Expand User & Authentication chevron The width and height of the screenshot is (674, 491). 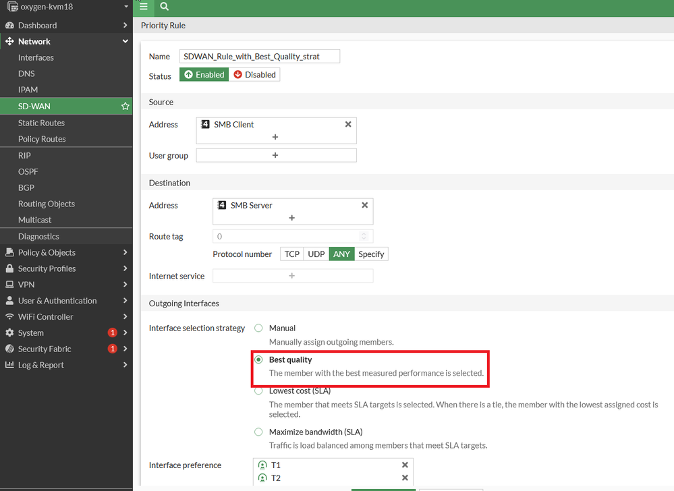tap(125, 301)
